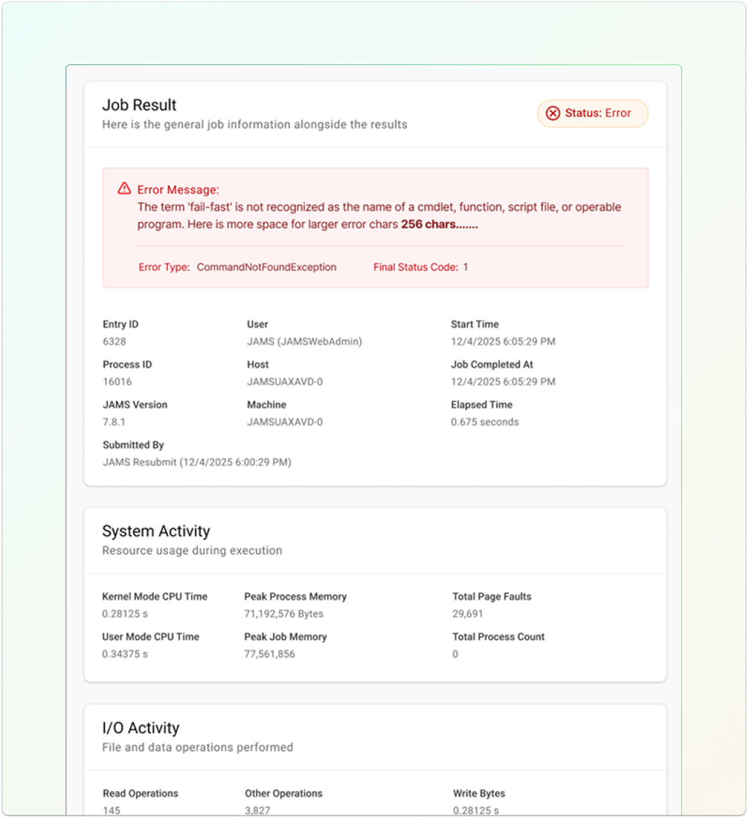
Task: Click the Total Page Faults value 29,691
Action: tap(468, 614)
